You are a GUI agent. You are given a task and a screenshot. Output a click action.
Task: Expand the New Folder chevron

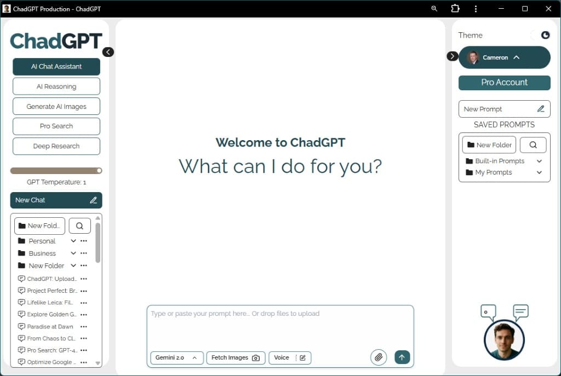click(x=73, y=265)
